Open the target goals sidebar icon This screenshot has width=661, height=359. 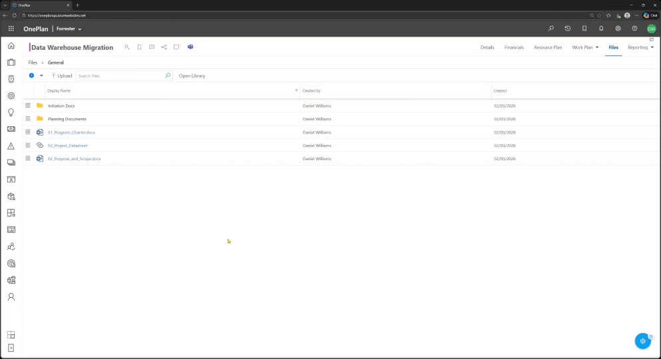[x=11, y=96]
